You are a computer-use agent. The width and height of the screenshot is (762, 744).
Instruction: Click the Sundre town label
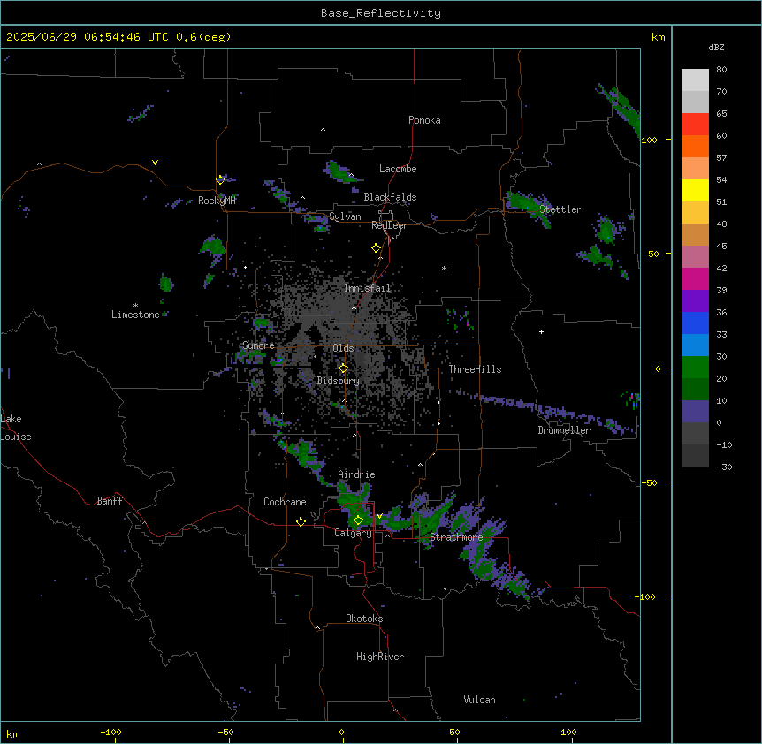click(258, 345)
